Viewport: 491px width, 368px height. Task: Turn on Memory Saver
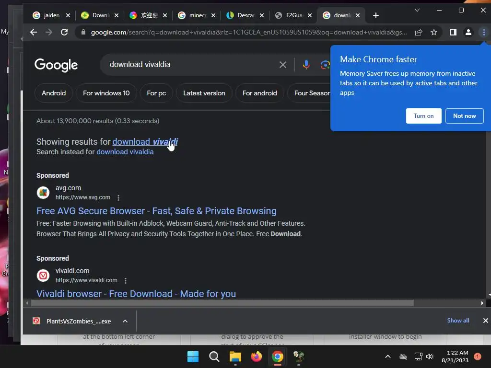pos(424,116)
